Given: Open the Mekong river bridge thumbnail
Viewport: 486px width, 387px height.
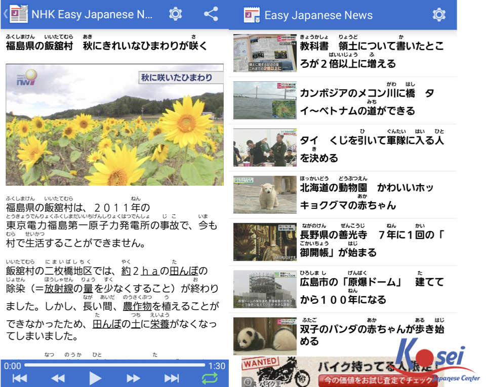Looking at the screenshot, I should (265, 100).
